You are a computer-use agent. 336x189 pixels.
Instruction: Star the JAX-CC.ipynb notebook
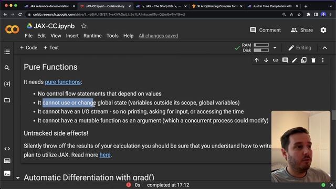pos(83,26)
